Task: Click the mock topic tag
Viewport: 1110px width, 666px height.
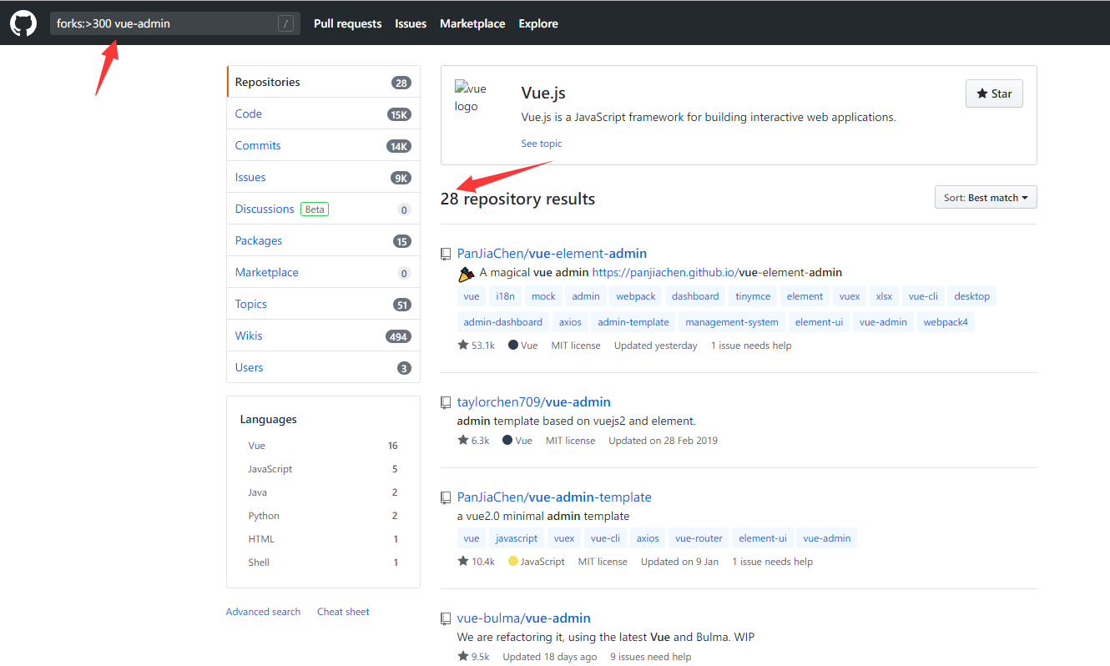Action: tap(543, 296)
